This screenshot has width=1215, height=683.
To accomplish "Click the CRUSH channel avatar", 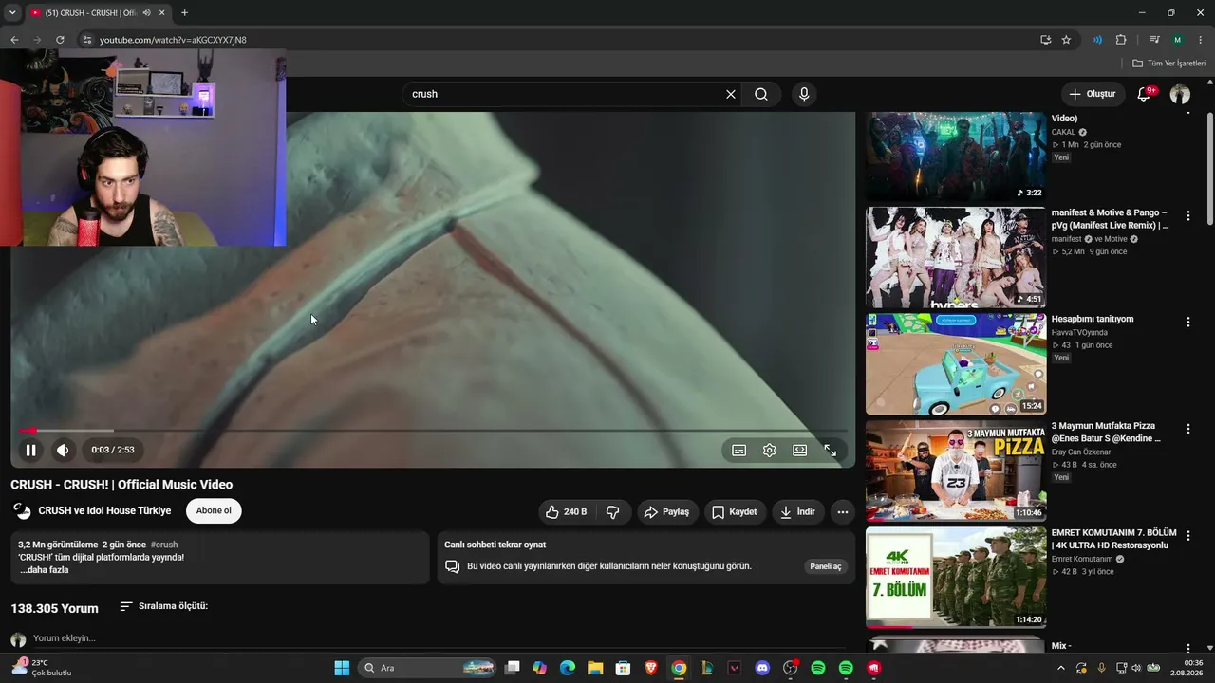I will point(22,511).
